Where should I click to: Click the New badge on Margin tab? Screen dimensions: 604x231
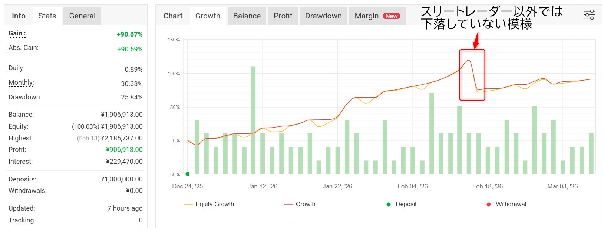[x=391, y=16]
